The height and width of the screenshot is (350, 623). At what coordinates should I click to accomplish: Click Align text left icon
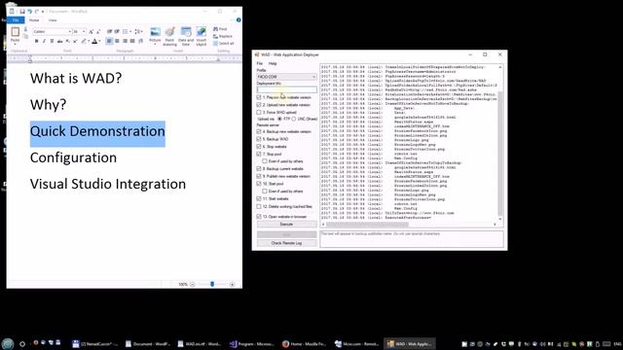click(109, 41)
